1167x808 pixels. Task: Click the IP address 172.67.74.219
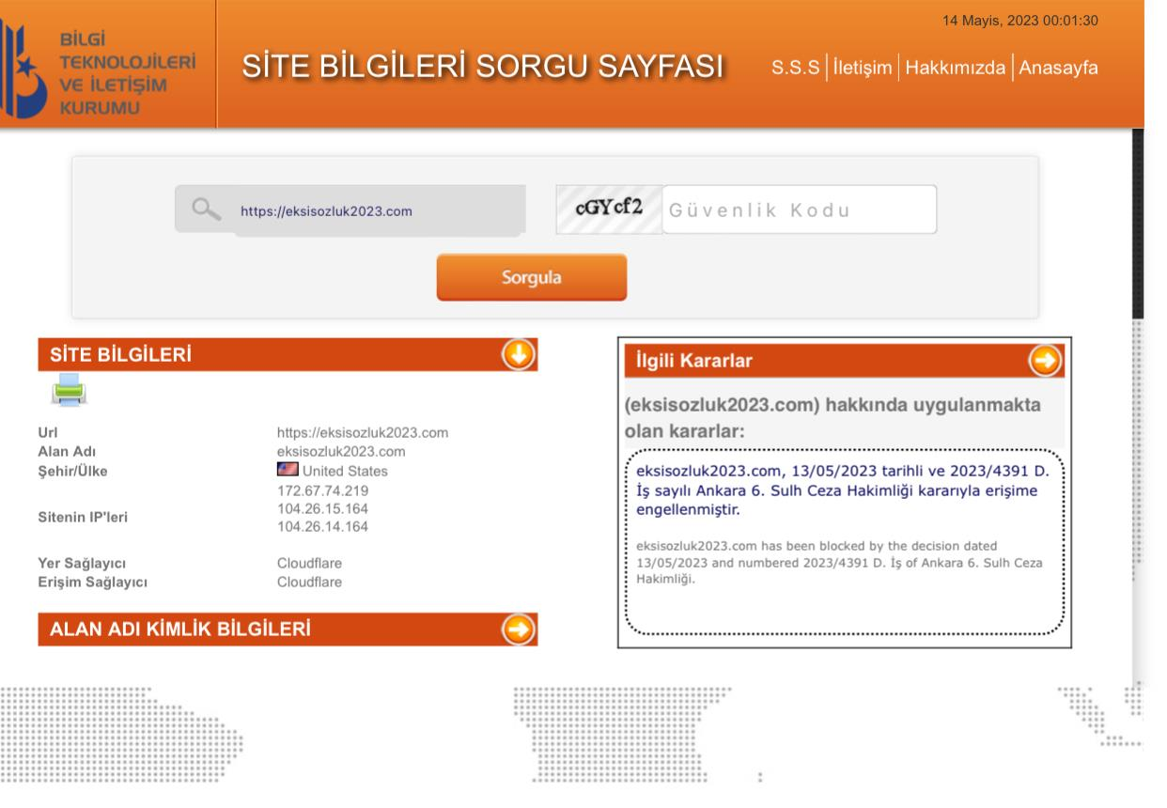(x=322, y=491)
